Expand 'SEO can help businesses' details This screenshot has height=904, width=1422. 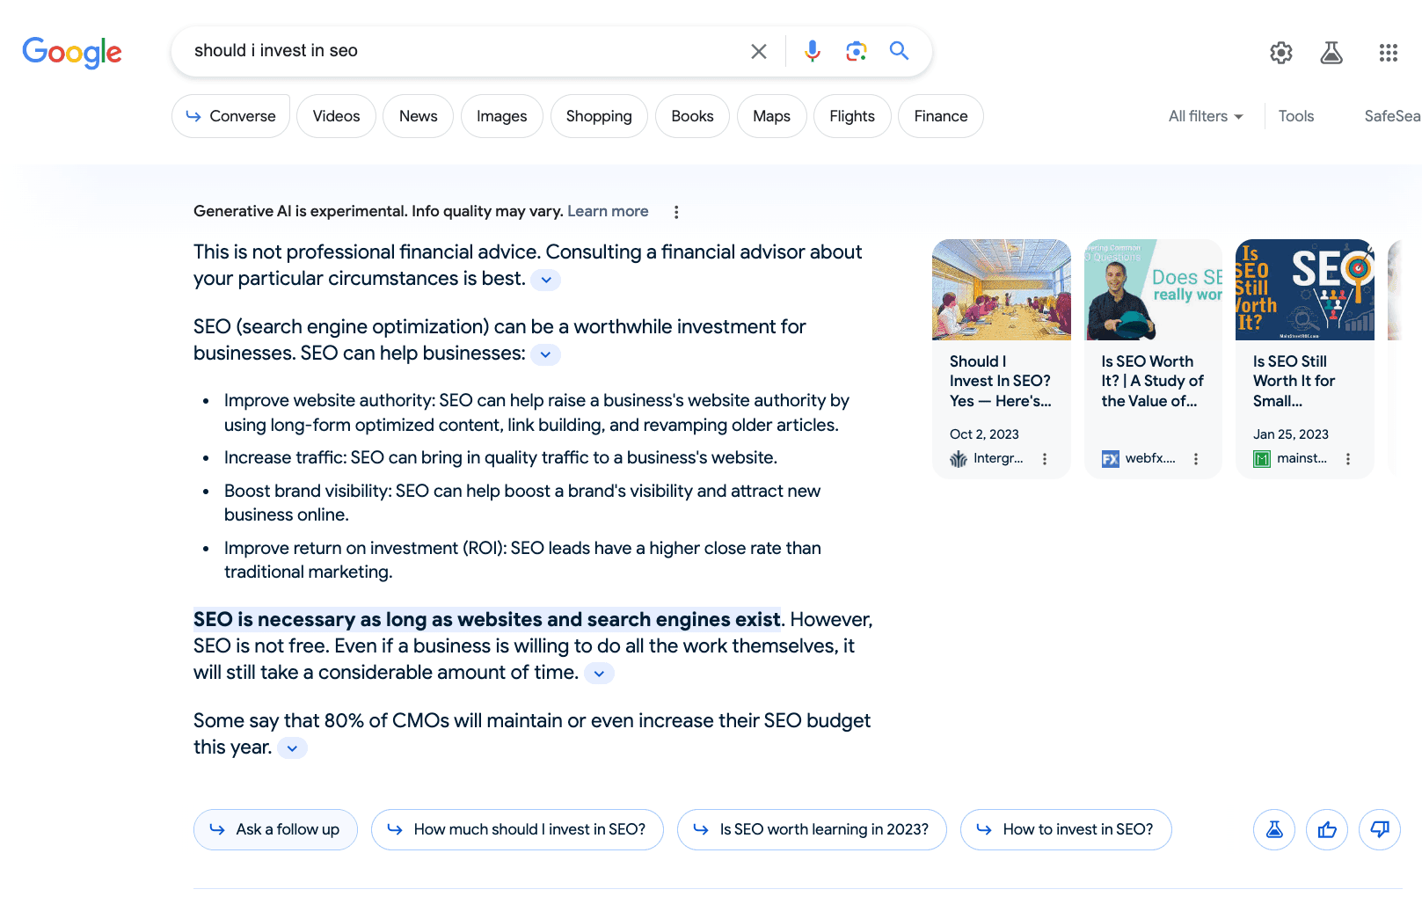click(545, 354)
